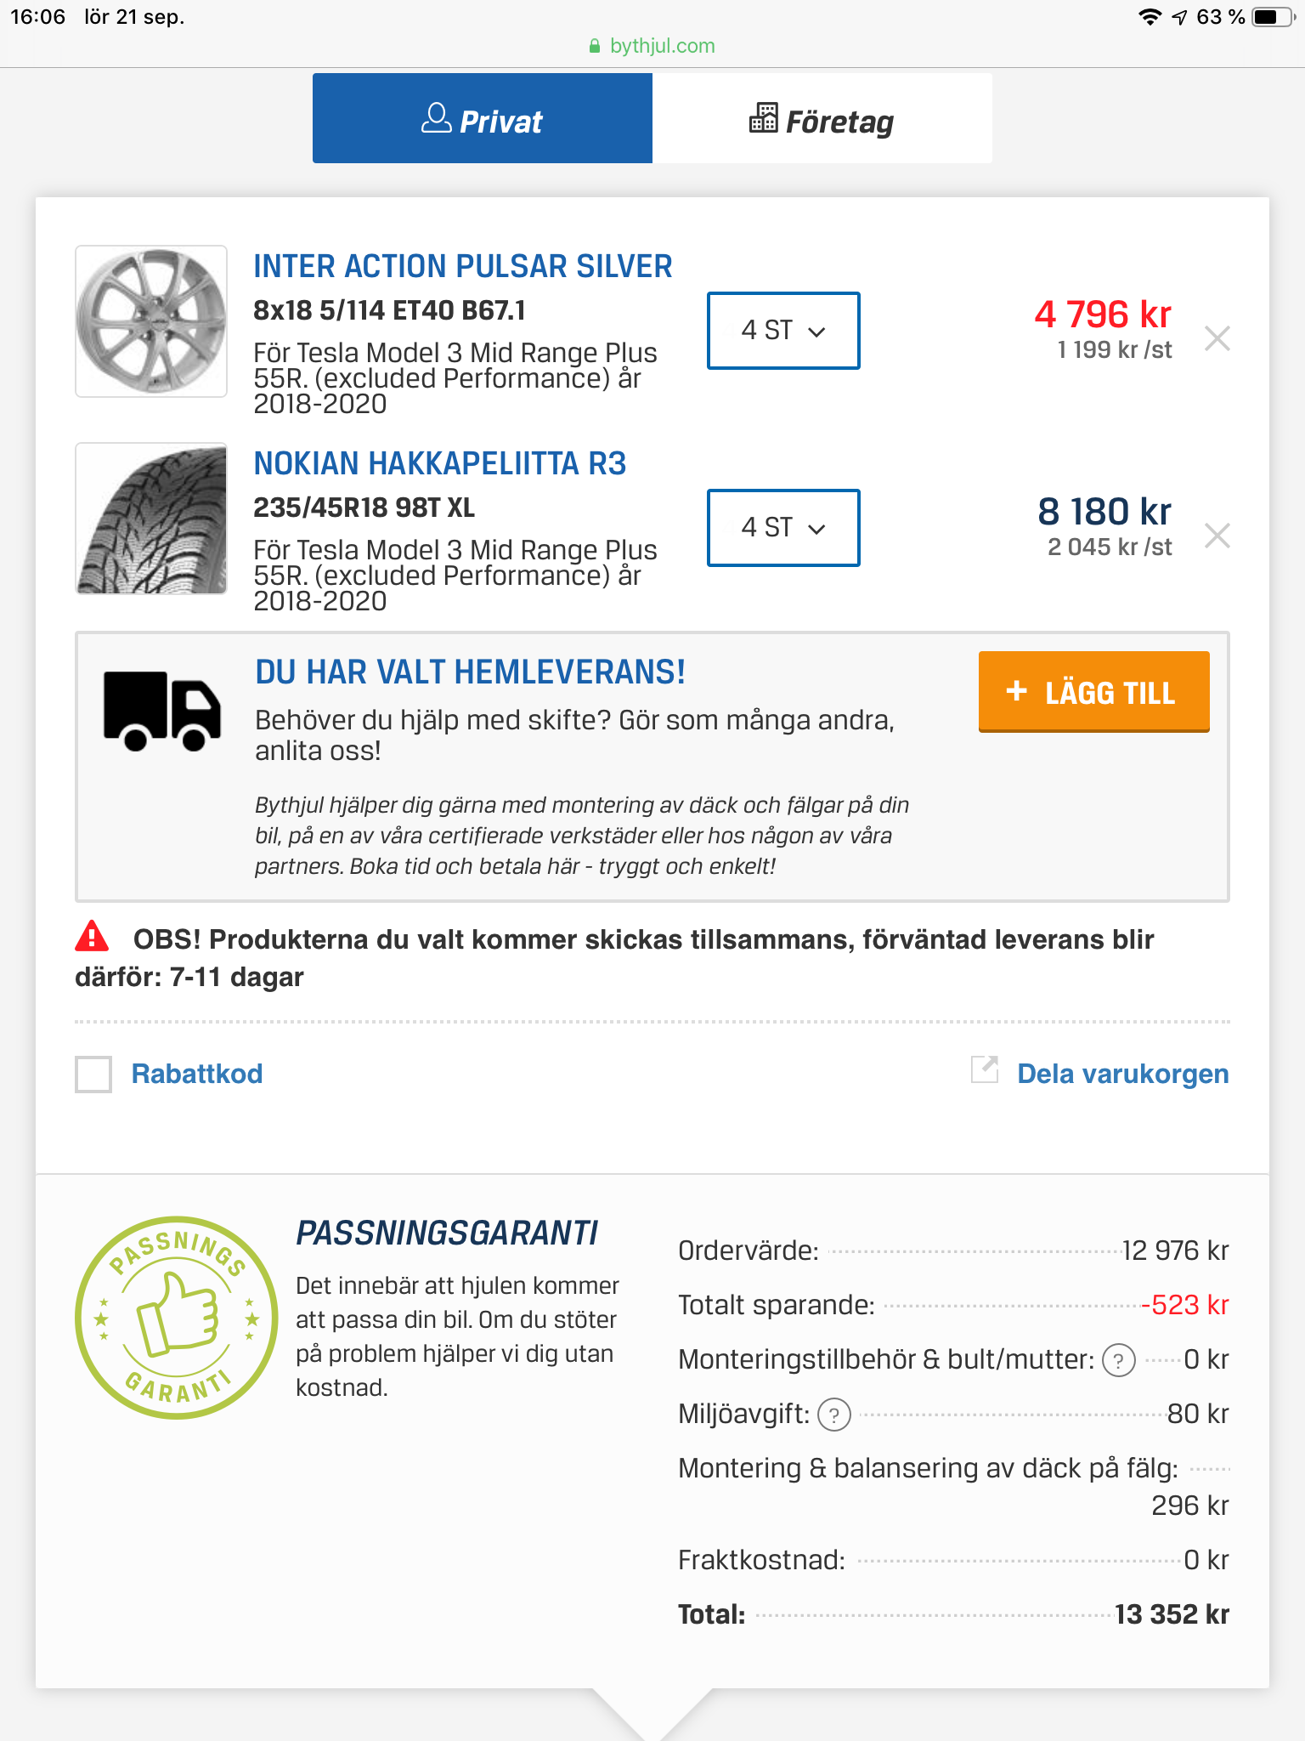Open help icon for Monteringstillbehör & bult/mutter
This screenshot has height=1741, width=1305.
pyautogui.click(x=1118, y=1360)
